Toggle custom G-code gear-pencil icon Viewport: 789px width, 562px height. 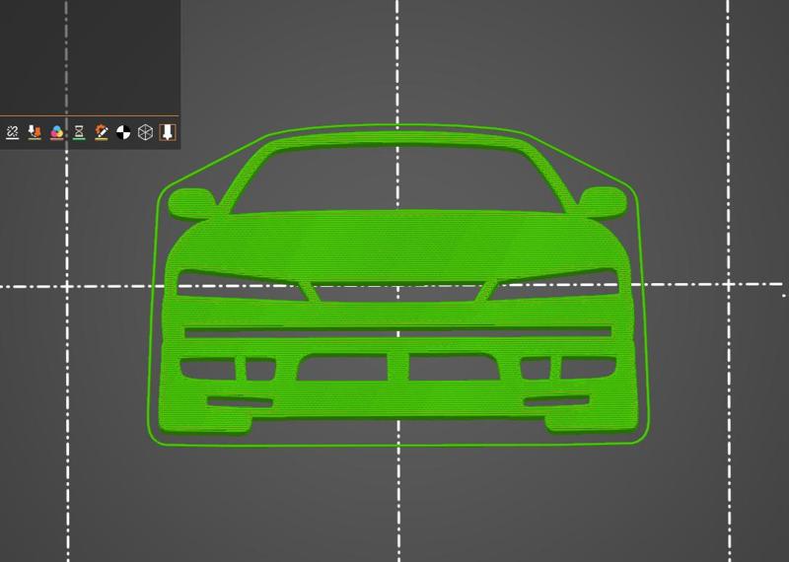tap(102, 132)
